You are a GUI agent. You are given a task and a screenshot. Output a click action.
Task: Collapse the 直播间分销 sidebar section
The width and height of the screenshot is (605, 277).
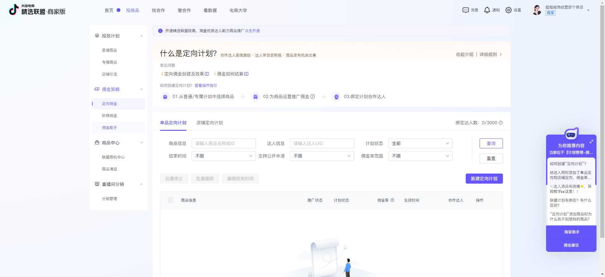(x=141, y=184)
